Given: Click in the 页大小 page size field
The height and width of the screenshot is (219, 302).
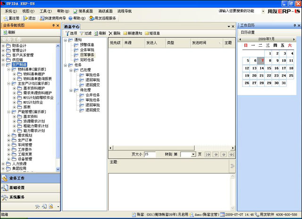Looking at the screenshot, I should 150,154.
